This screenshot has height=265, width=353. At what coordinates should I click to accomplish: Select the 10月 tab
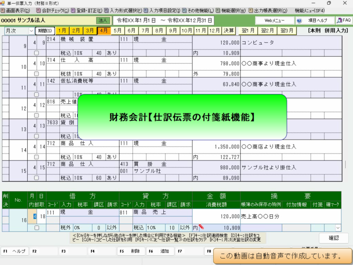pos(187,31)
